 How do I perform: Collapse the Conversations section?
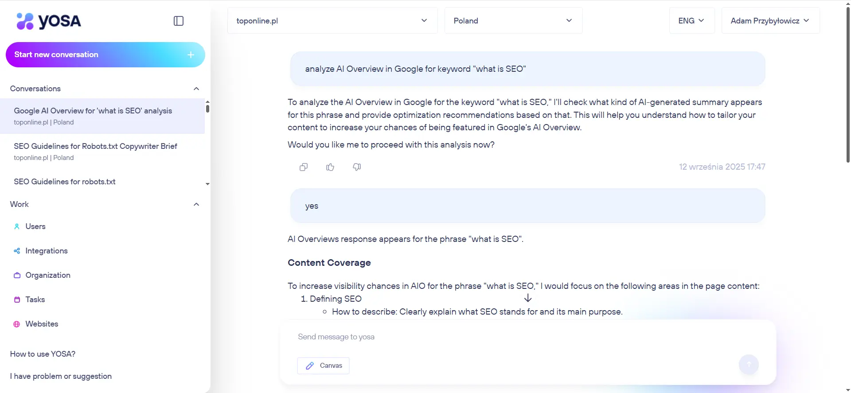[196, 89]
